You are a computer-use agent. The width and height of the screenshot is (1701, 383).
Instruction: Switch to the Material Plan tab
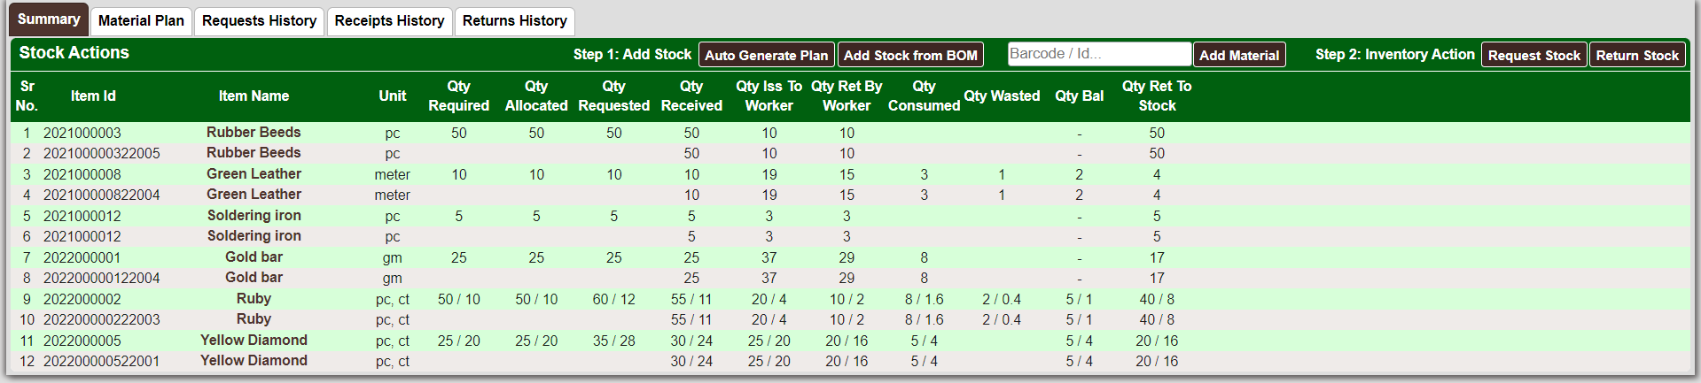[141, 20]
